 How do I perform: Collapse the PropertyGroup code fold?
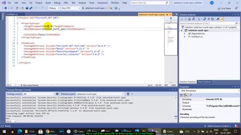17,23
